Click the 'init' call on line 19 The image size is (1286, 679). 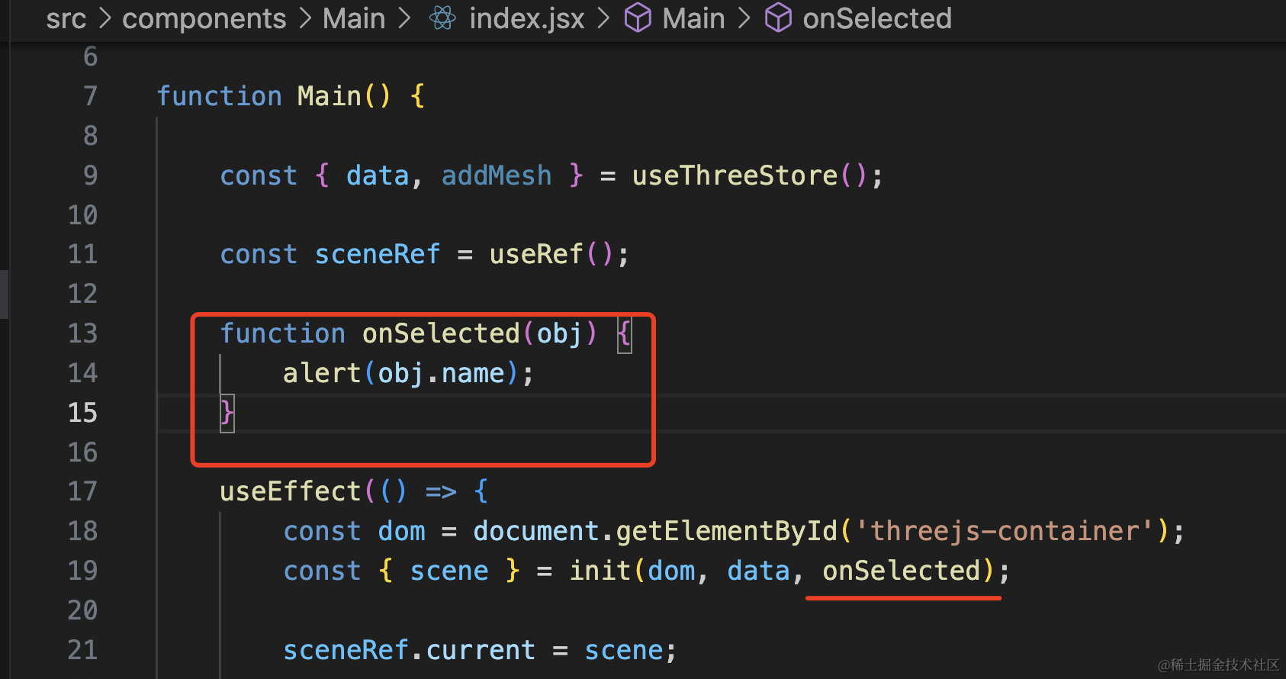coord(600,571)
